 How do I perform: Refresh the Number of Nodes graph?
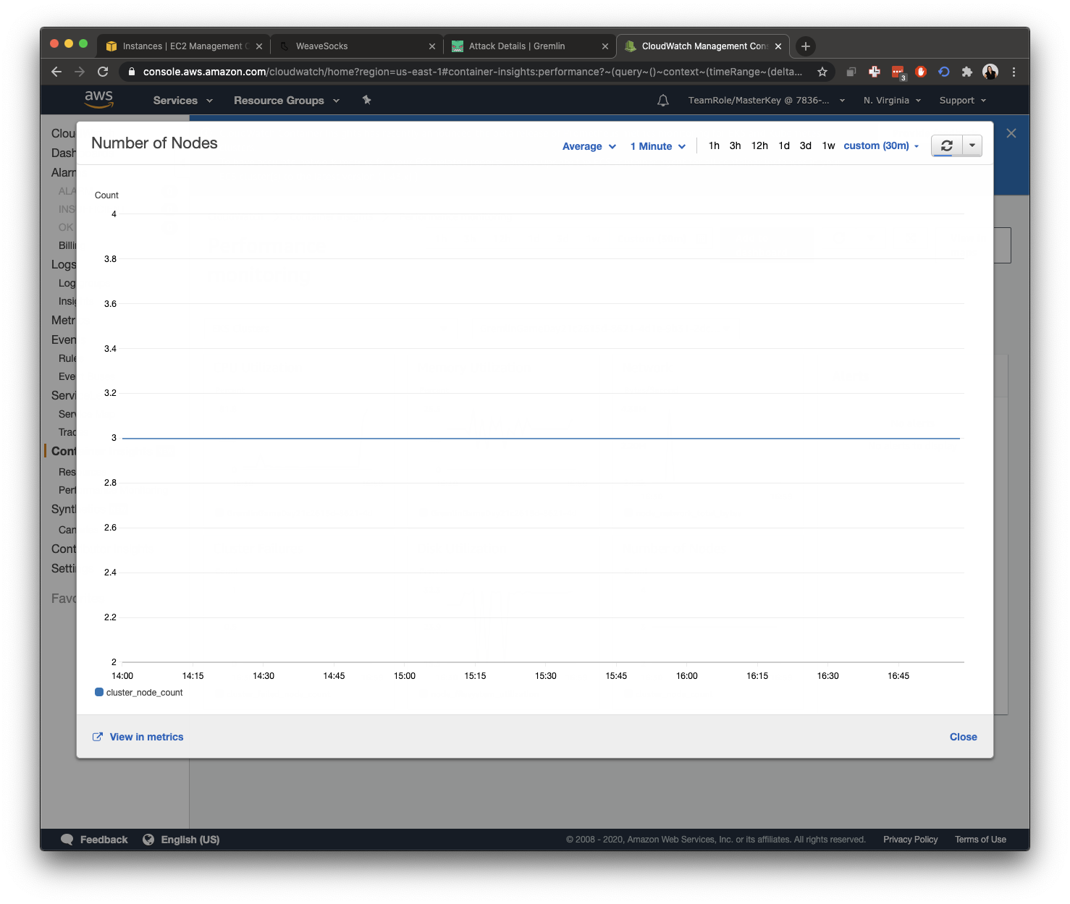(x=946, y=145)
